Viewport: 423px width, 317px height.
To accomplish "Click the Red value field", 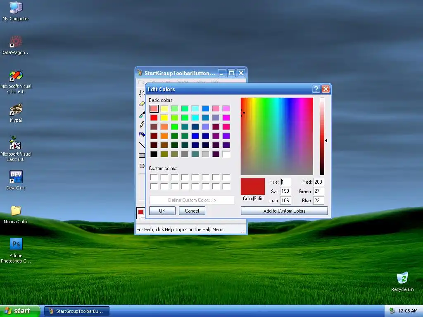I will (318, 182).
